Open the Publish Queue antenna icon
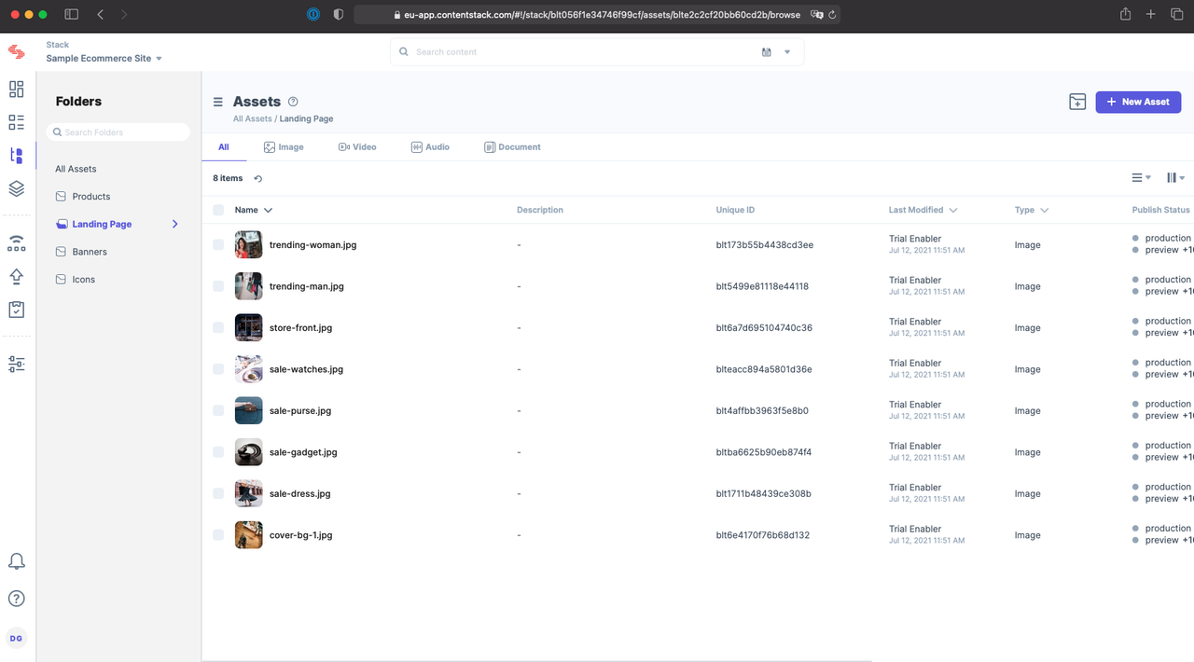 (x=16, y=242)
